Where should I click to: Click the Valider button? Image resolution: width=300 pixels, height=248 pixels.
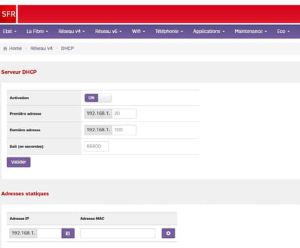click(x=18, y=162)
